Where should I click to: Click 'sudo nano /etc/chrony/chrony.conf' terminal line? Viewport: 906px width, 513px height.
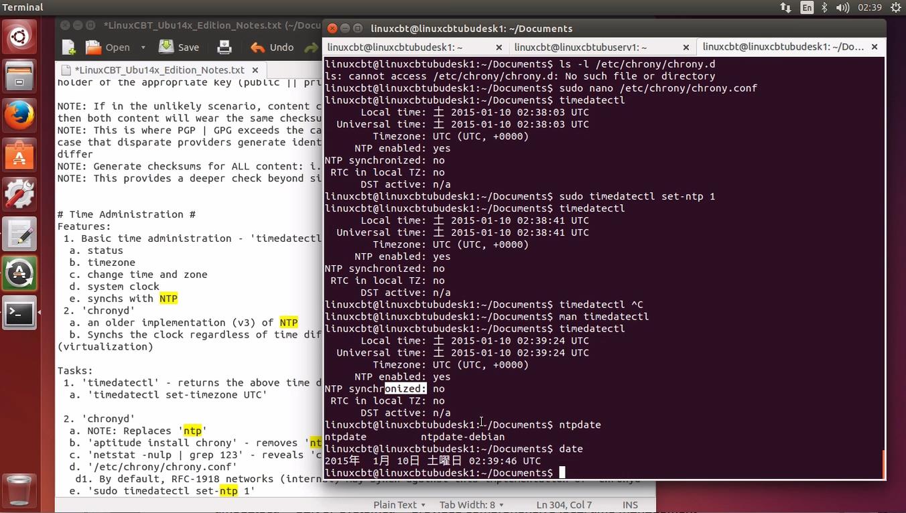point(658,88)
